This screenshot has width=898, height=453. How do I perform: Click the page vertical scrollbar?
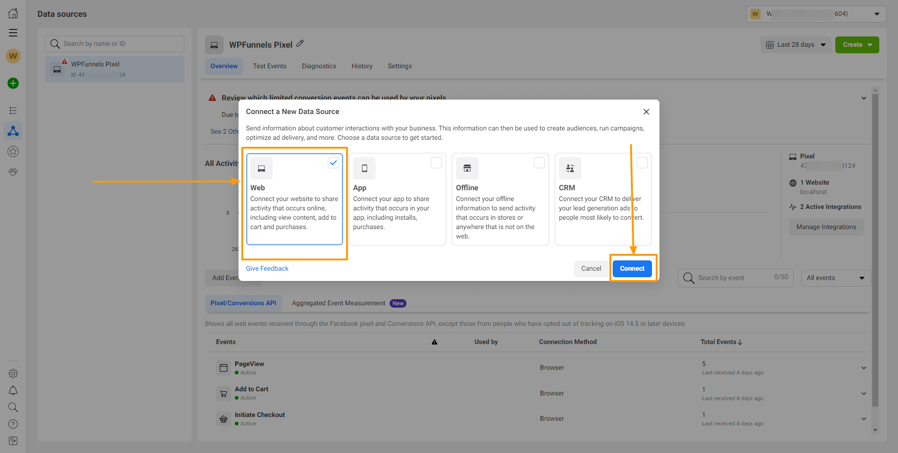(876, 250)
